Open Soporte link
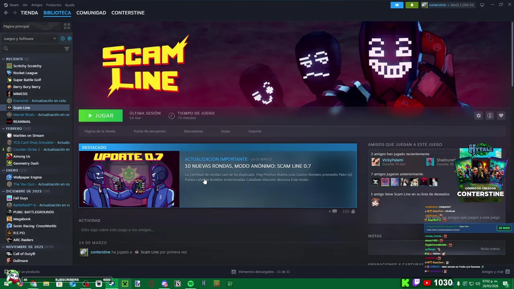Screen dimensions: 514x289 (255, 131)
